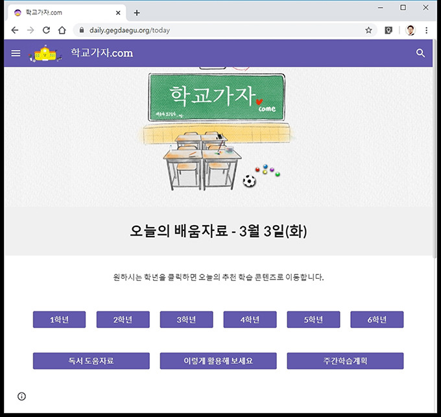
Task: Click the 학교가자.com site title link
Action: pyautogui.click(x=102, y=53)
